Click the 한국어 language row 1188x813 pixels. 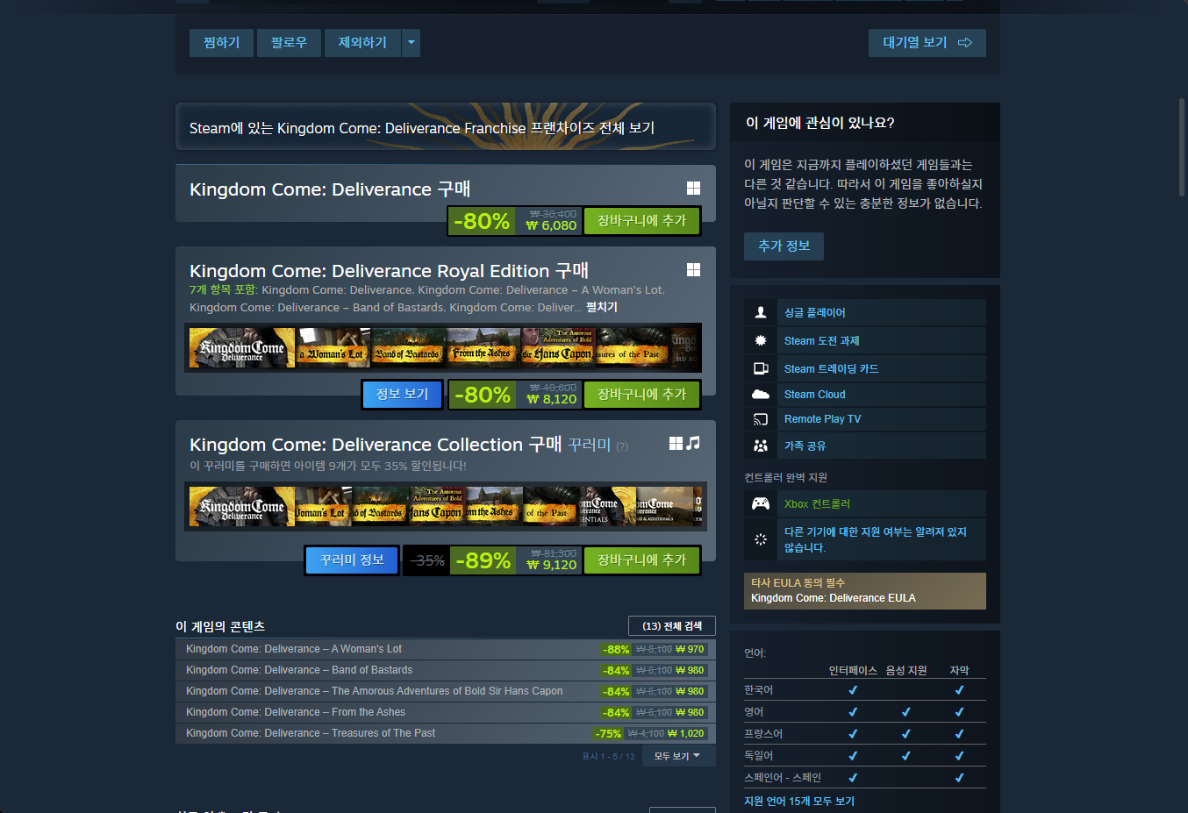pyautogui.click(x=865, y=690)
